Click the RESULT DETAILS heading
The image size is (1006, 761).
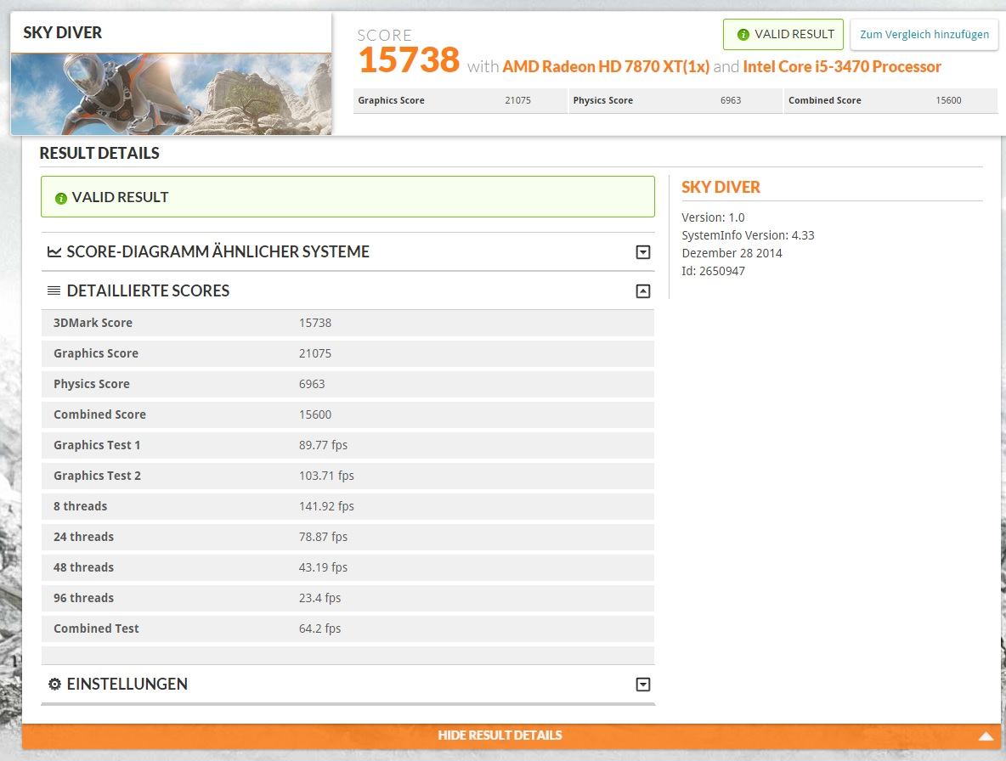[x=99, y=153]
